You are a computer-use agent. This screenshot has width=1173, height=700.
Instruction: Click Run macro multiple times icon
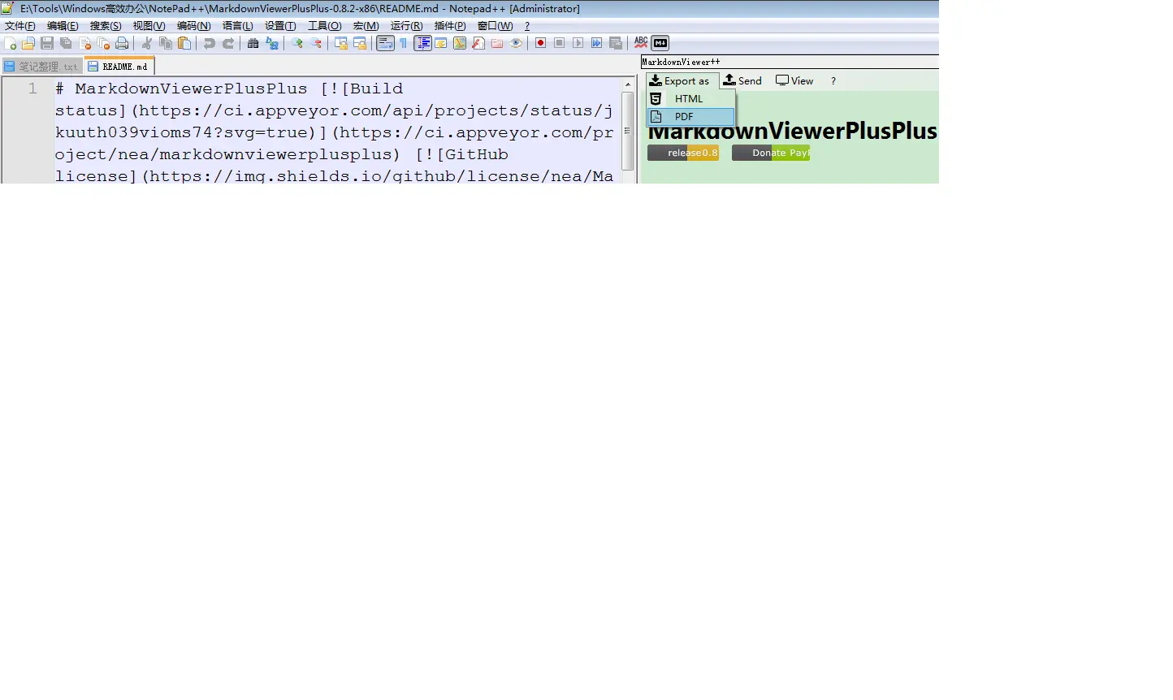(x=597, y=43)
